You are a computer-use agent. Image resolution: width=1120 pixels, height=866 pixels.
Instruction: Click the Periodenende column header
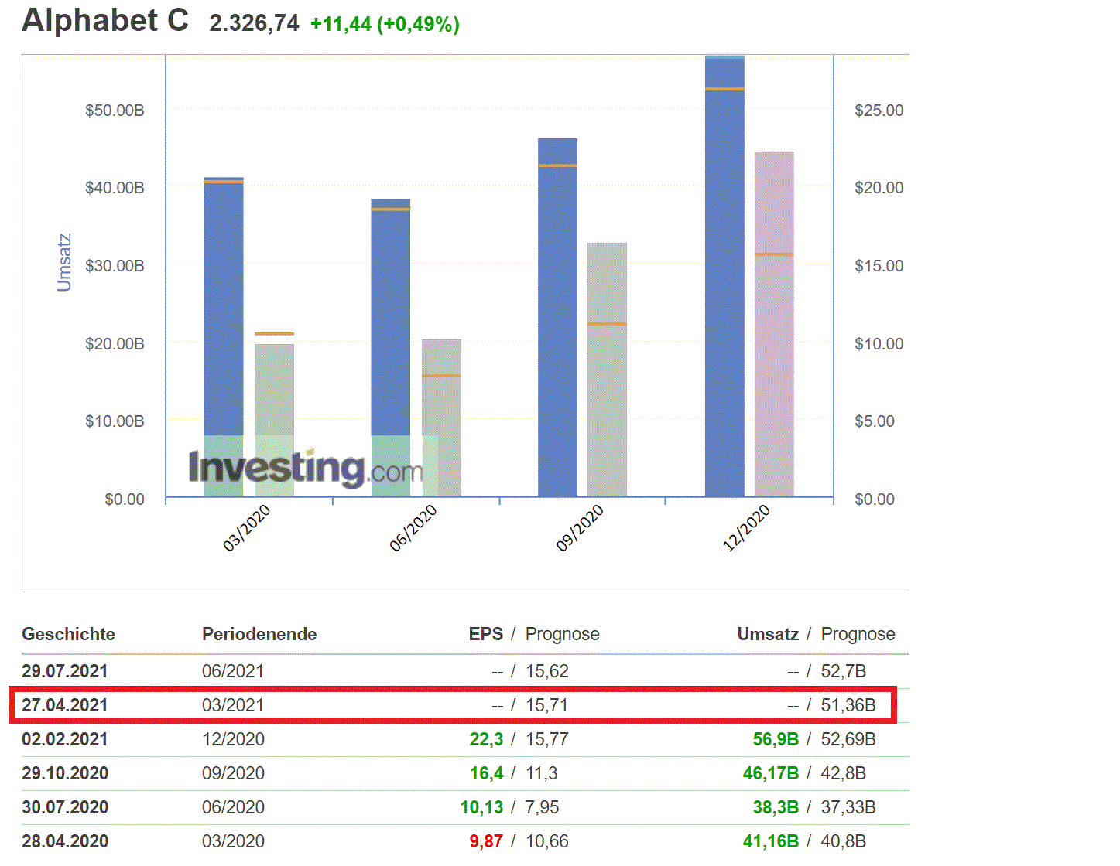click(x=259, y=635)
